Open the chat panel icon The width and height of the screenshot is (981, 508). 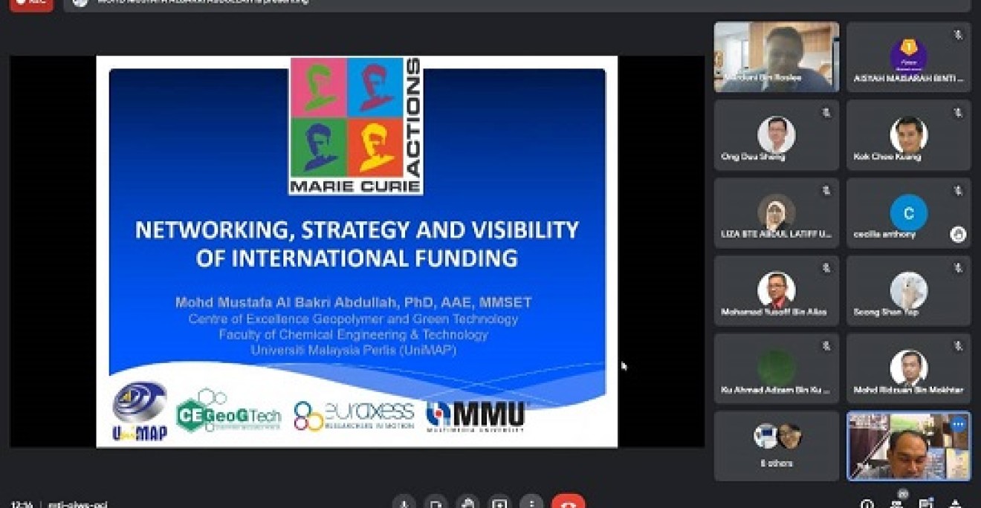pos(926,504)
